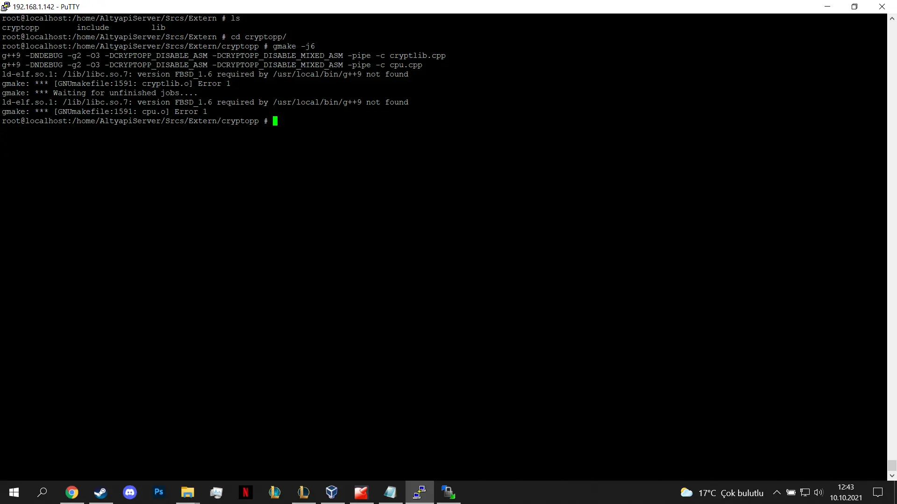The width and height of the screenshot is (897, 504).
Task: Open WinSCP padlock icon in taskbar
Action: pos(448,492)
